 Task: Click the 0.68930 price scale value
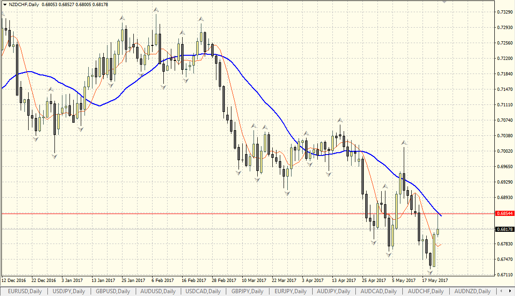[505, 198]
